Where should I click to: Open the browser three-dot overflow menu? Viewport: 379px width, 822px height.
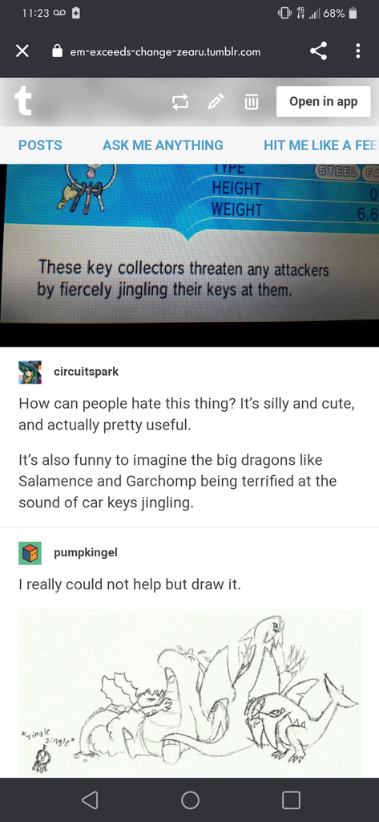point(358,51)
